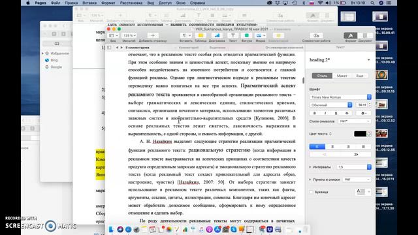Screen dimensions: 418x235
Task: Toggle underline formatting U button
Action: click(336, 113)
